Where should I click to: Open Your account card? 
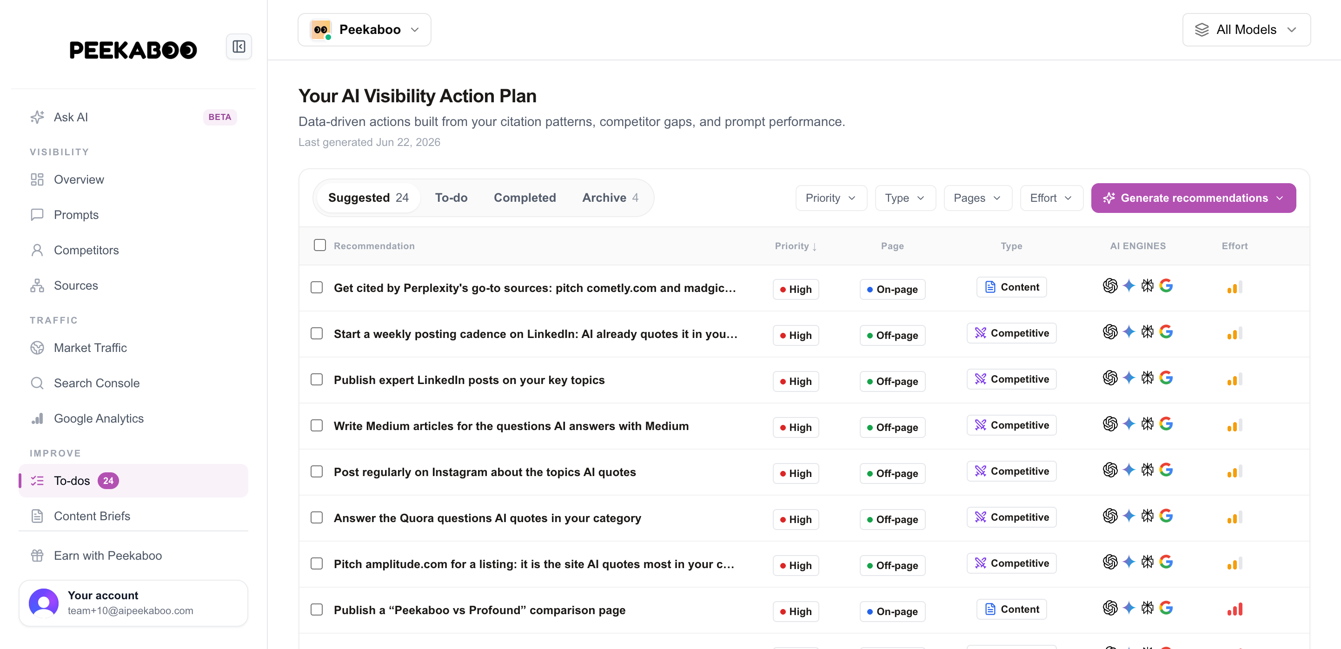tap(133, 603)
